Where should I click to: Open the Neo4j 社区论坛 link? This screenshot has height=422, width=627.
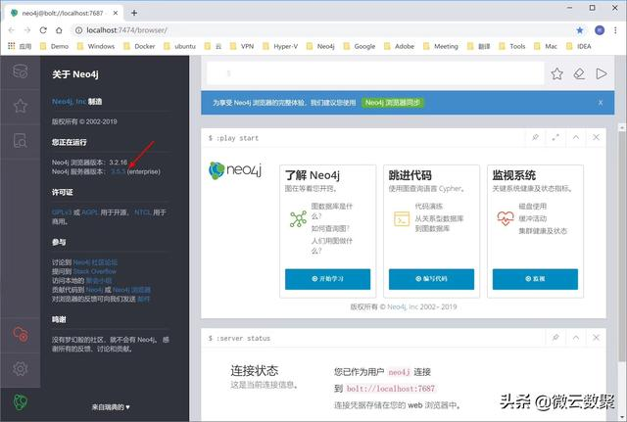coord(95,262)
